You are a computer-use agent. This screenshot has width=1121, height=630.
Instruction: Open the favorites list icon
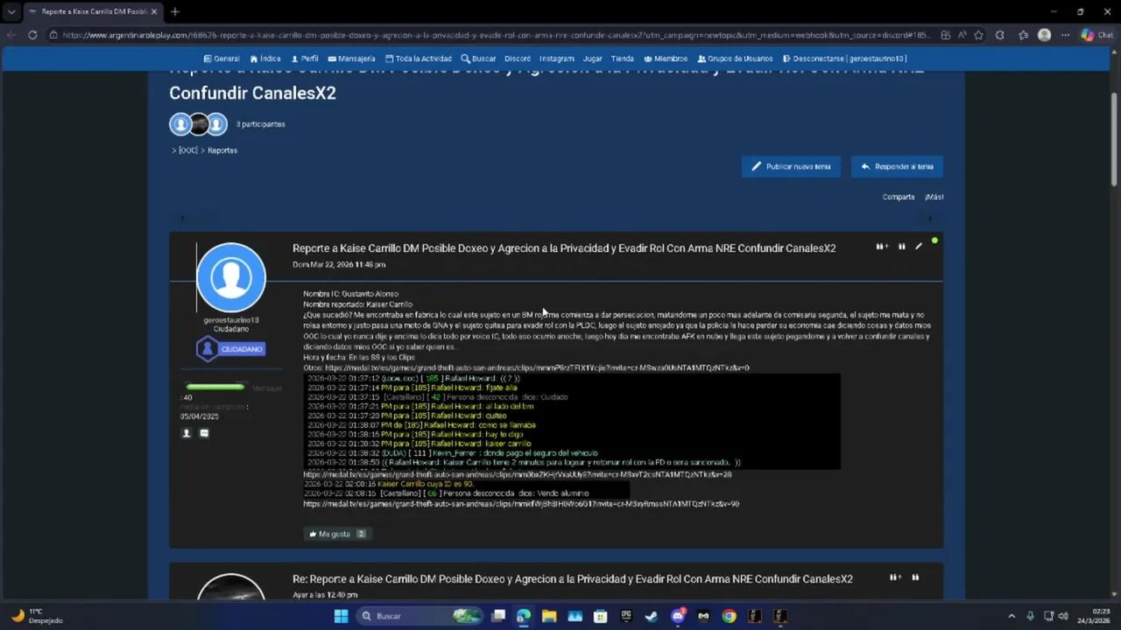[1023, 35]
